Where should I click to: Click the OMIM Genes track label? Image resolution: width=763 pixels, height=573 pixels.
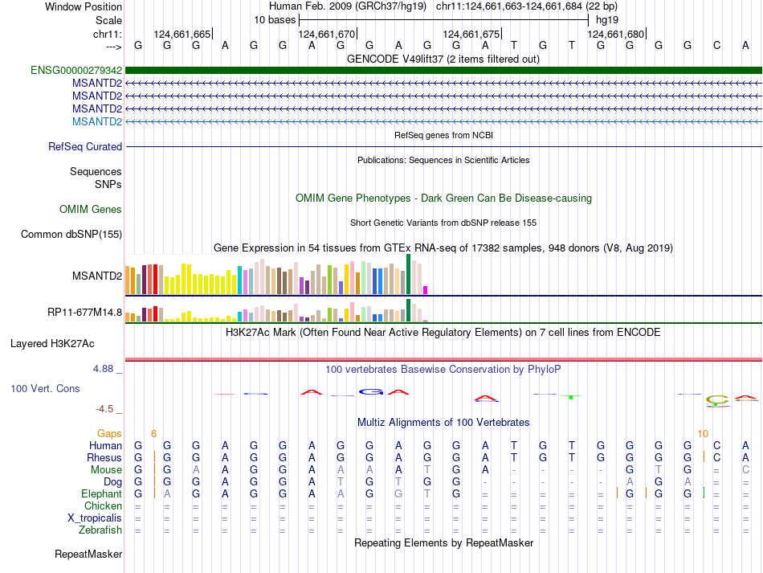click(x=91, y=209)
